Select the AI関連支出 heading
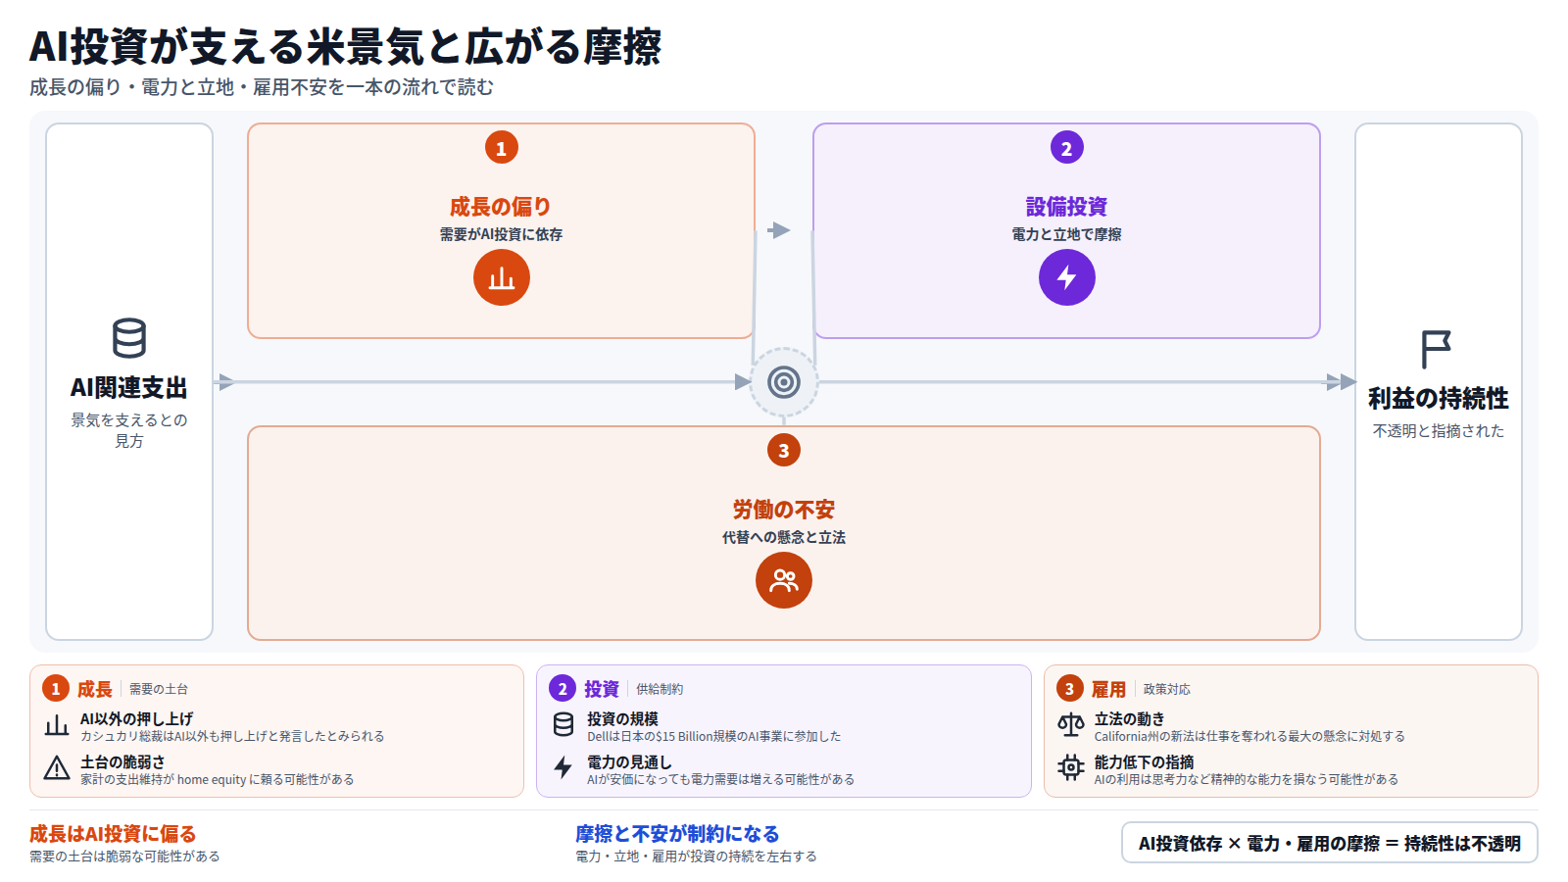The image size is (1568, 882). pos(129,388)
